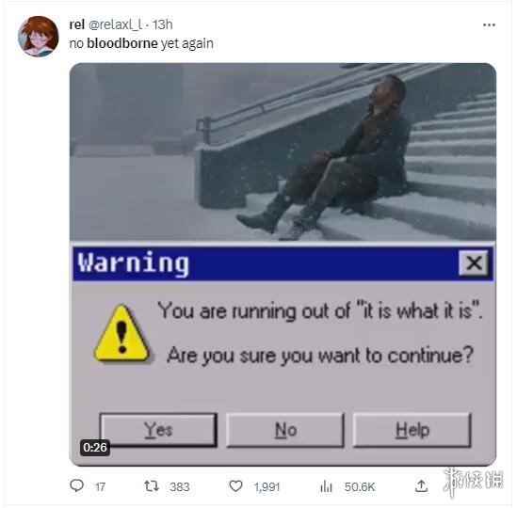The width and height of the screenshot is (517, 508).
Task: Click the display name rel
Action: (77, 24)
